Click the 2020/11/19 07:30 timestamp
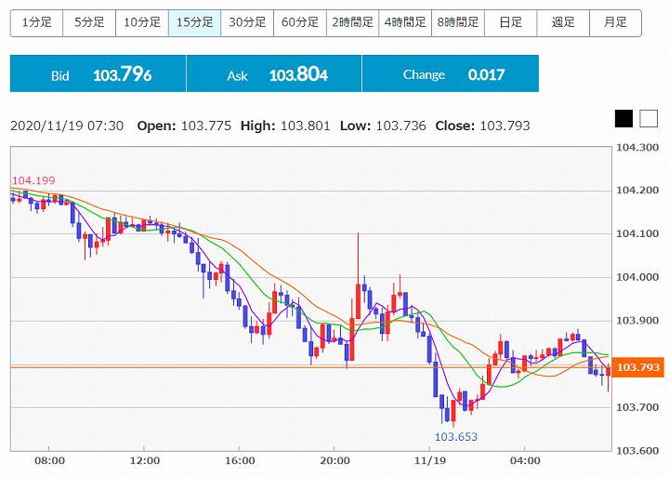 67,126
